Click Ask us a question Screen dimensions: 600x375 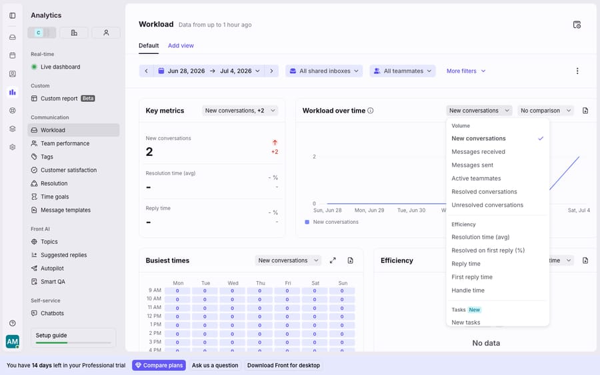coord(215,366)
